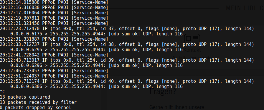This screenshot has width=264, height=110.
Task: Click the 0.0.0.0.6306 source address line
Action: 96,86
